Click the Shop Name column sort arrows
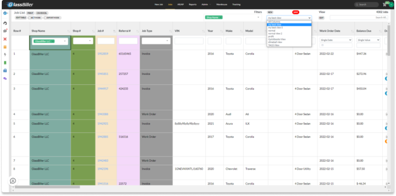This screenshot has height=196, width=396. (x=68, y=31)
